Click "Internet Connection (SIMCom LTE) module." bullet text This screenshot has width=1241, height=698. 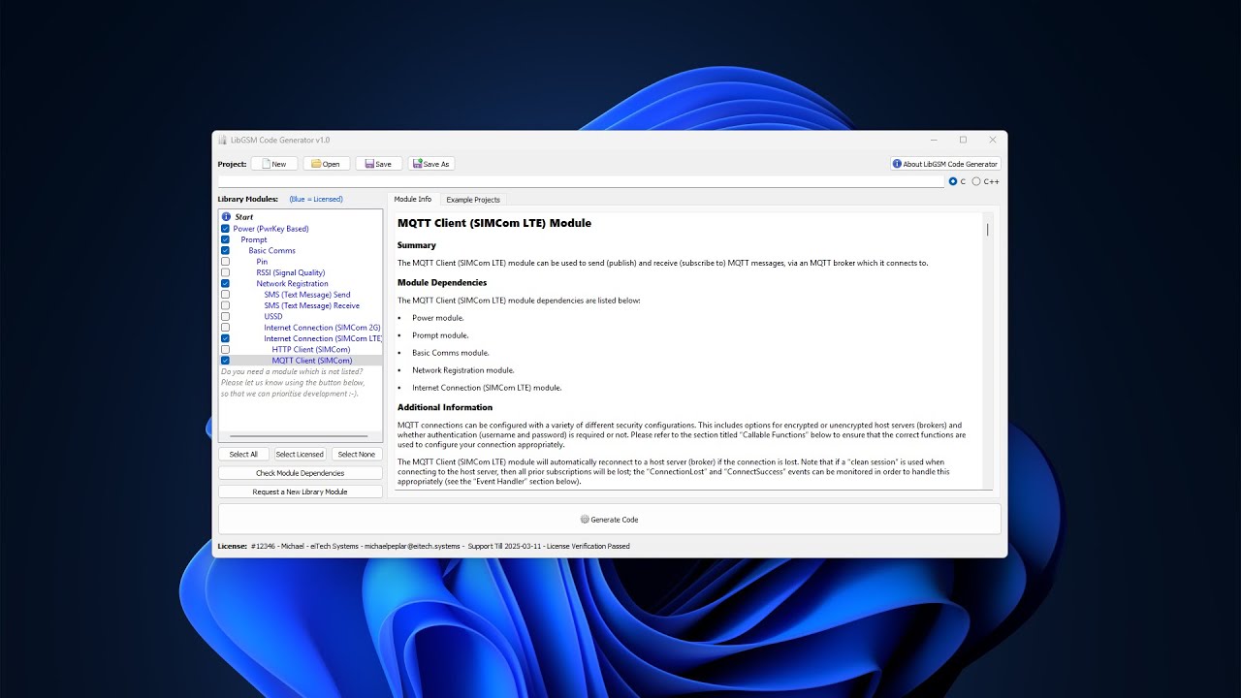(x=487, y=388)
